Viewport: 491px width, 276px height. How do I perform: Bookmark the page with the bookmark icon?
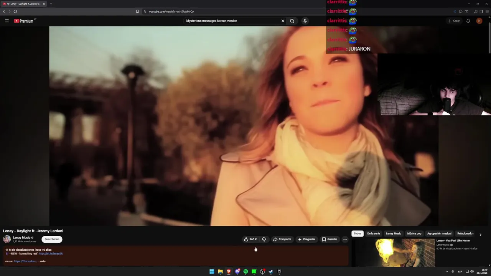[x=137, y=11]
